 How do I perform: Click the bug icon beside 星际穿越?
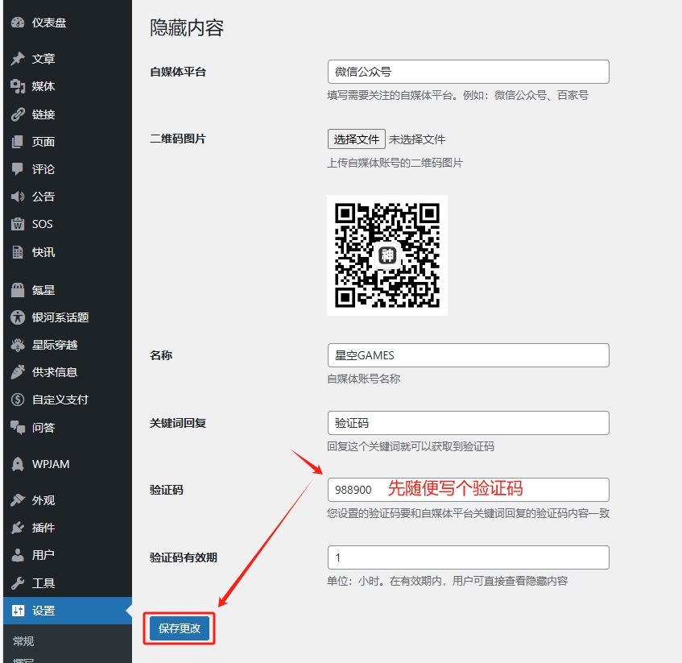point(18,345)
